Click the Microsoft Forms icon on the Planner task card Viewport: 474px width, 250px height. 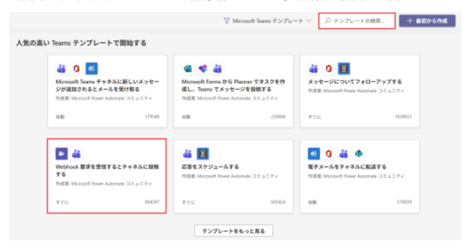(x=188, y=68)
